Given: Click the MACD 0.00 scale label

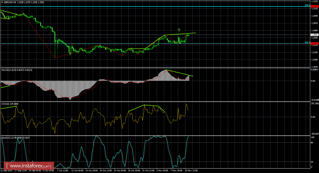Looking at the screenshot, I should (313, 81).
